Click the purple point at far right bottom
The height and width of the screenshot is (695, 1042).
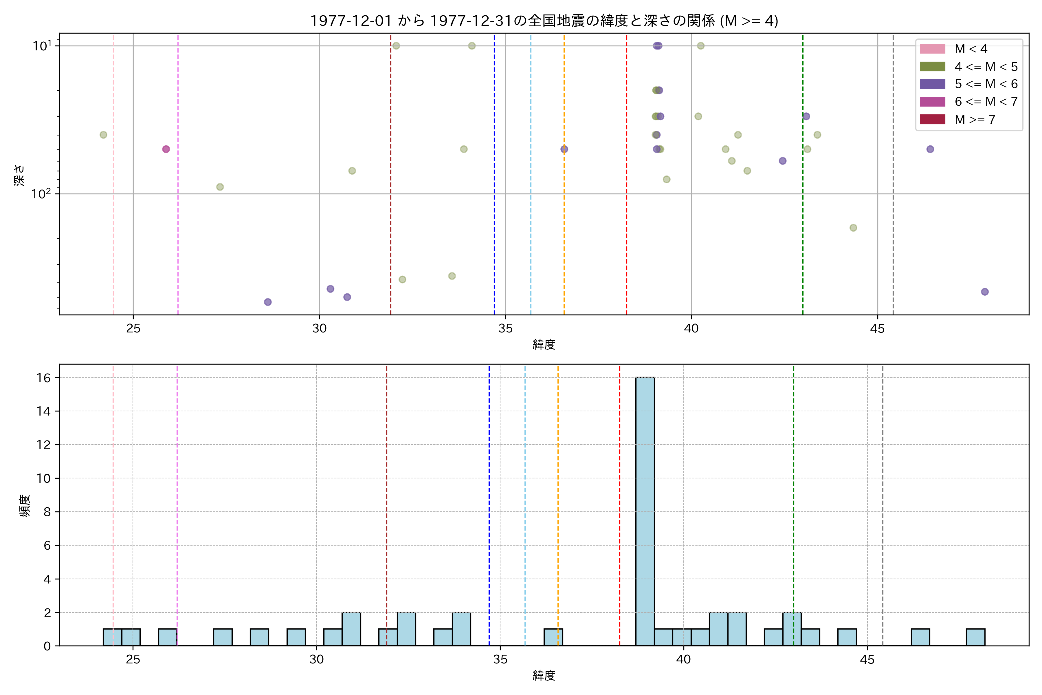(985, 292)
